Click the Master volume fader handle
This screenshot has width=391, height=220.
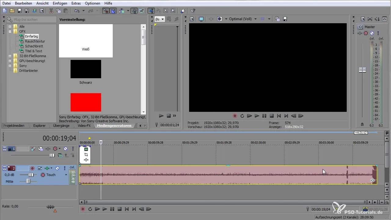click(362, 70)
